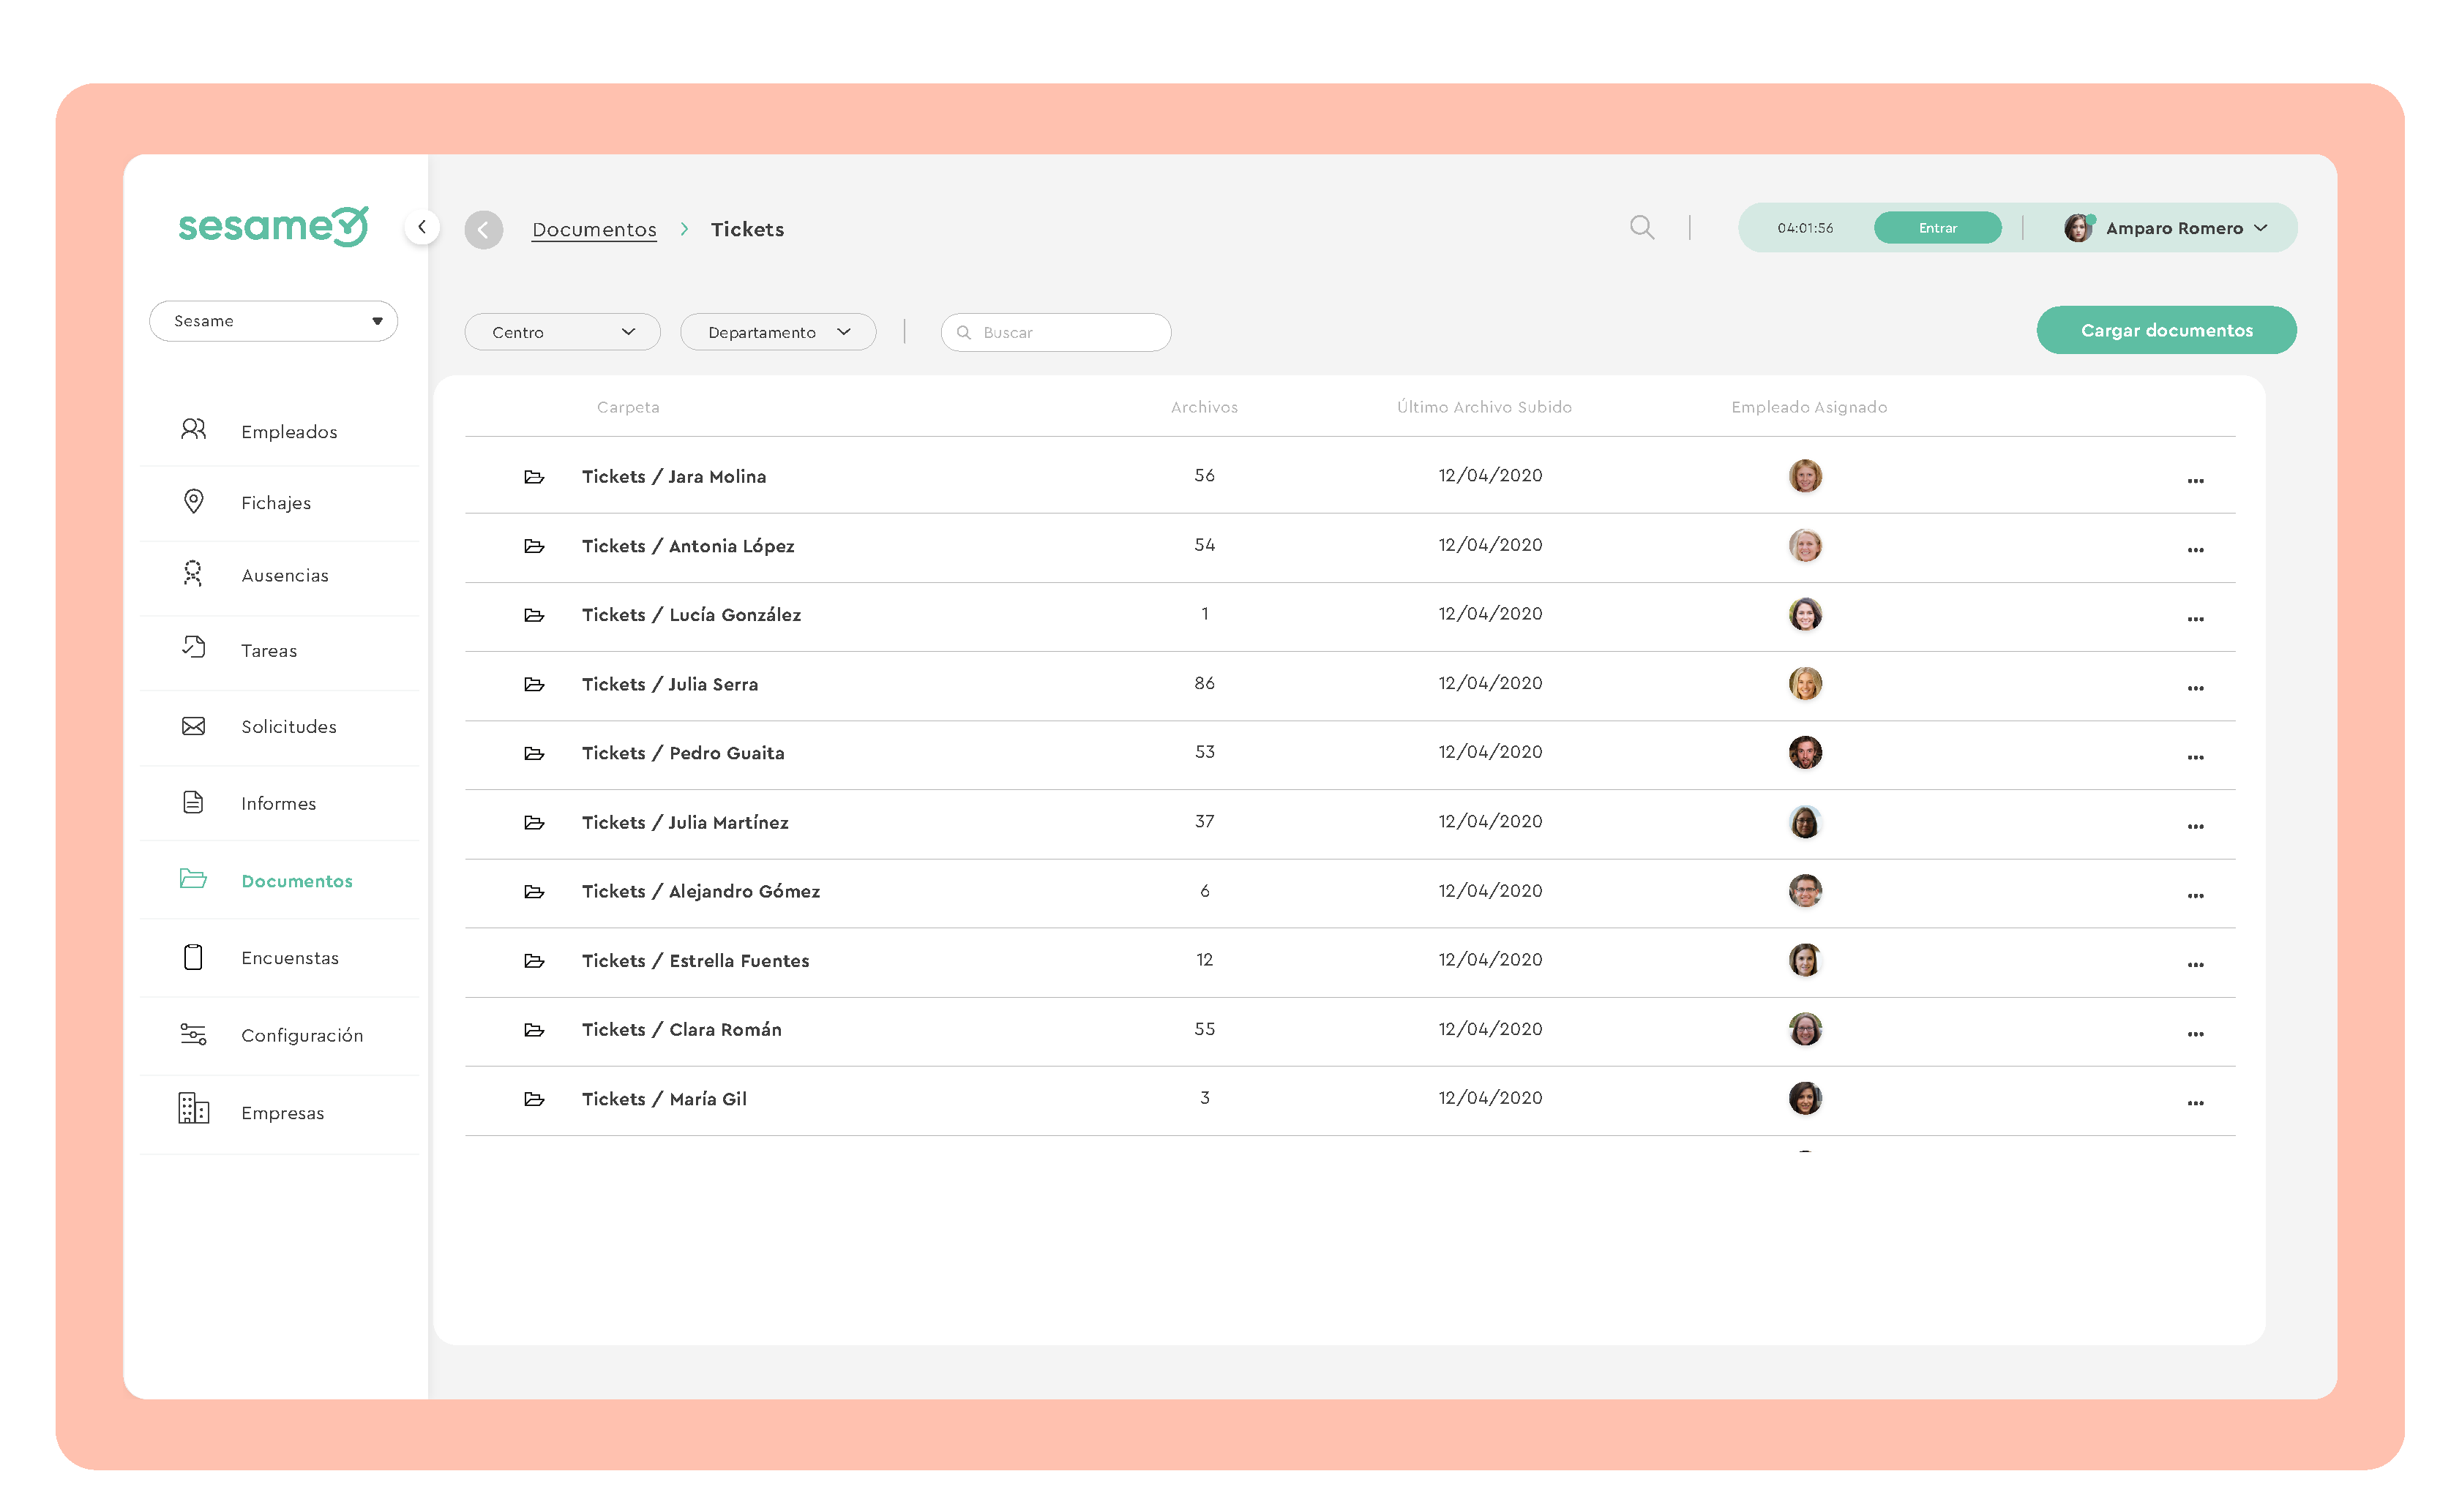Click the Encuestas clipboard icon
Viewport: 2440px width, 1512px height.
point(193,957)
